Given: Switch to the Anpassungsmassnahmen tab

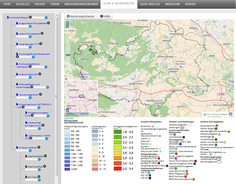Looking at the screenshot, I should point(81,4).
